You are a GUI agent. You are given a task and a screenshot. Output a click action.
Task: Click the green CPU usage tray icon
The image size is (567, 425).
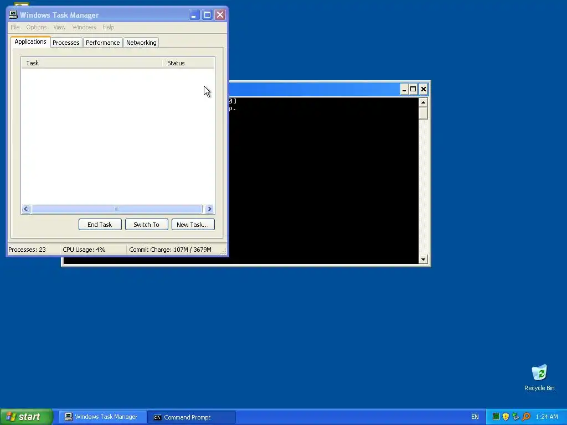496,417
